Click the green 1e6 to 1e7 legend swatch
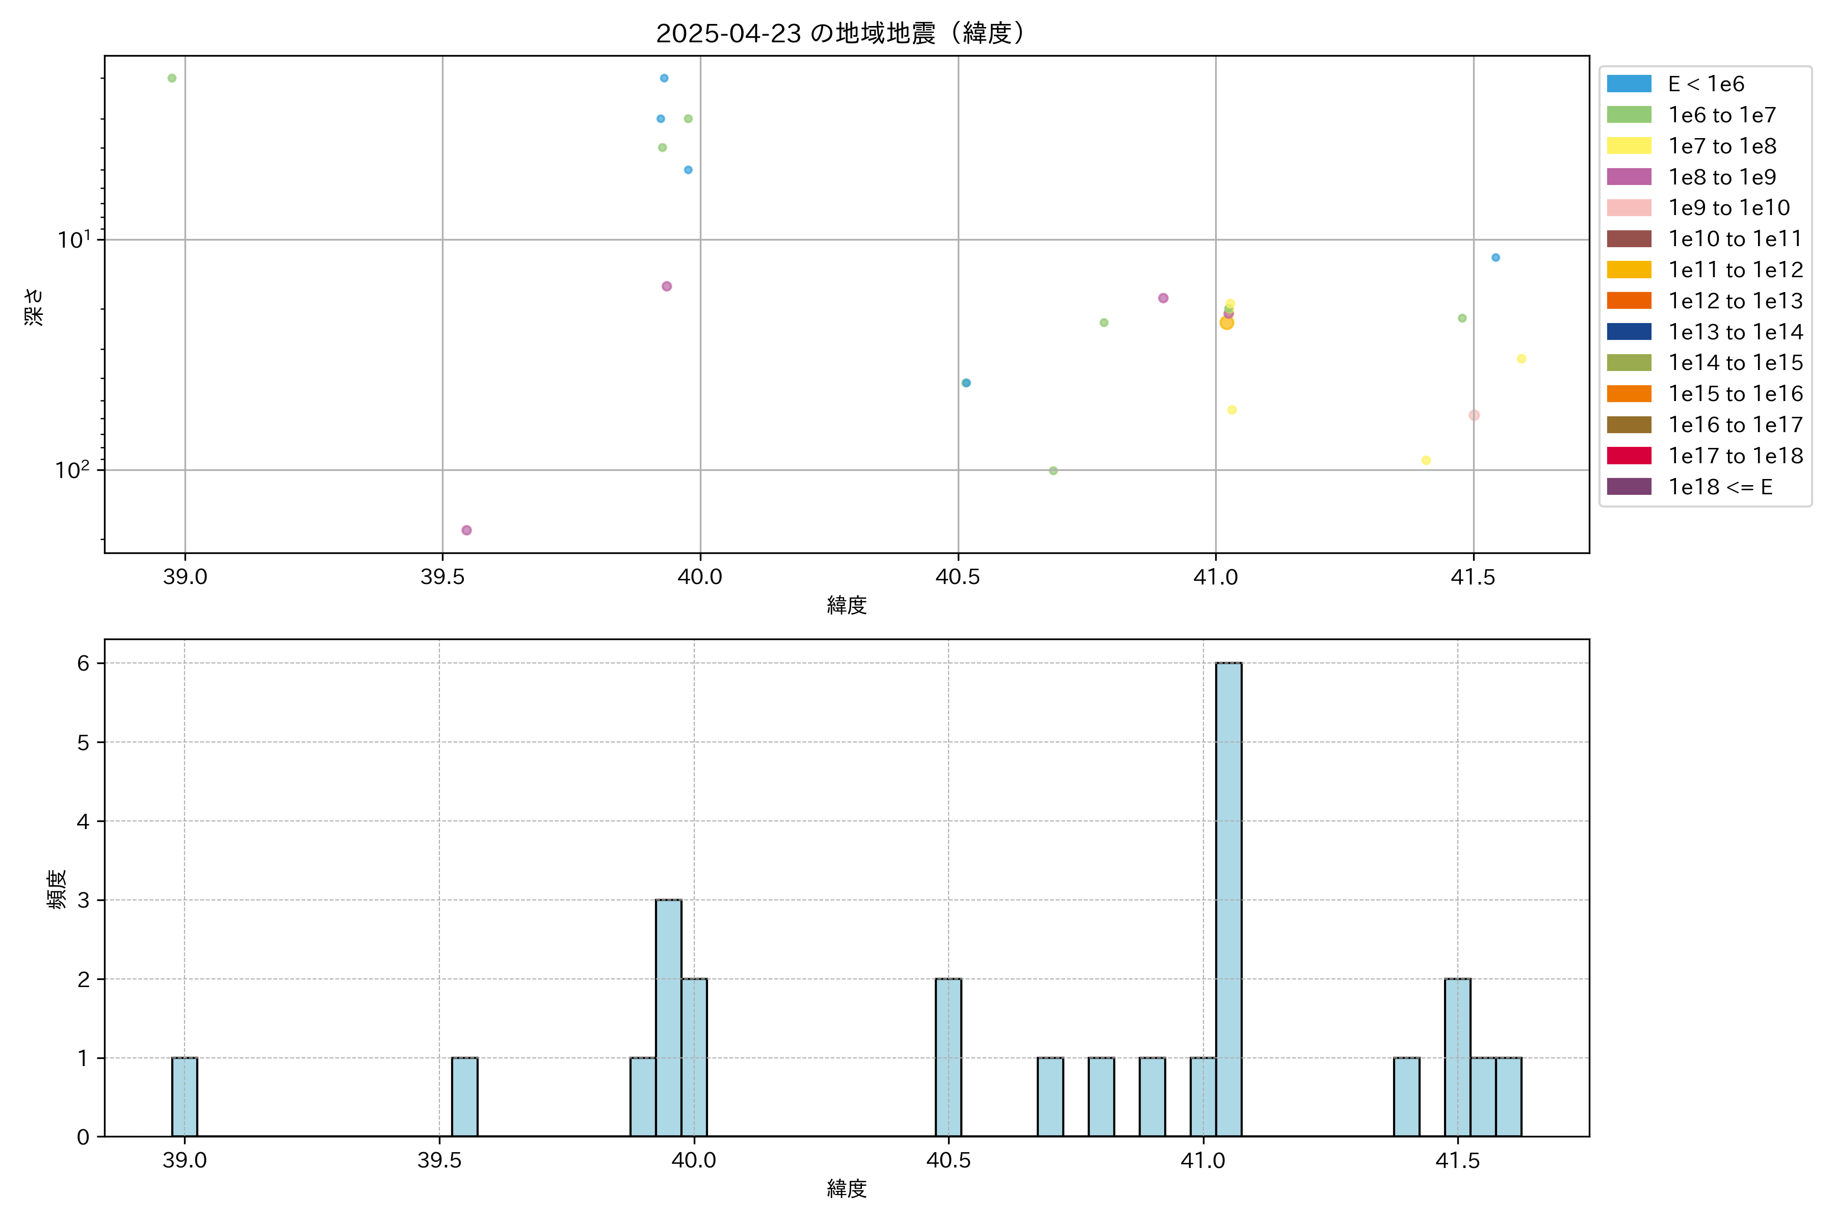The image size is (1835, 1223). (x=1628, y=116)
